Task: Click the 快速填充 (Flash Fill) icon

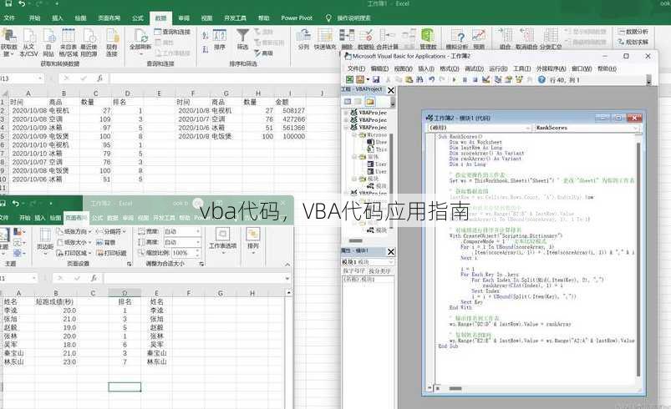Action: tap(325, 40)
